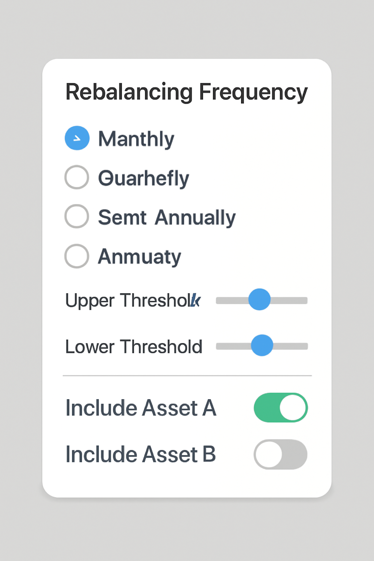Select the Manthly radio button
The width and height of the screenshot is (374, 561).
coord(77,138)
